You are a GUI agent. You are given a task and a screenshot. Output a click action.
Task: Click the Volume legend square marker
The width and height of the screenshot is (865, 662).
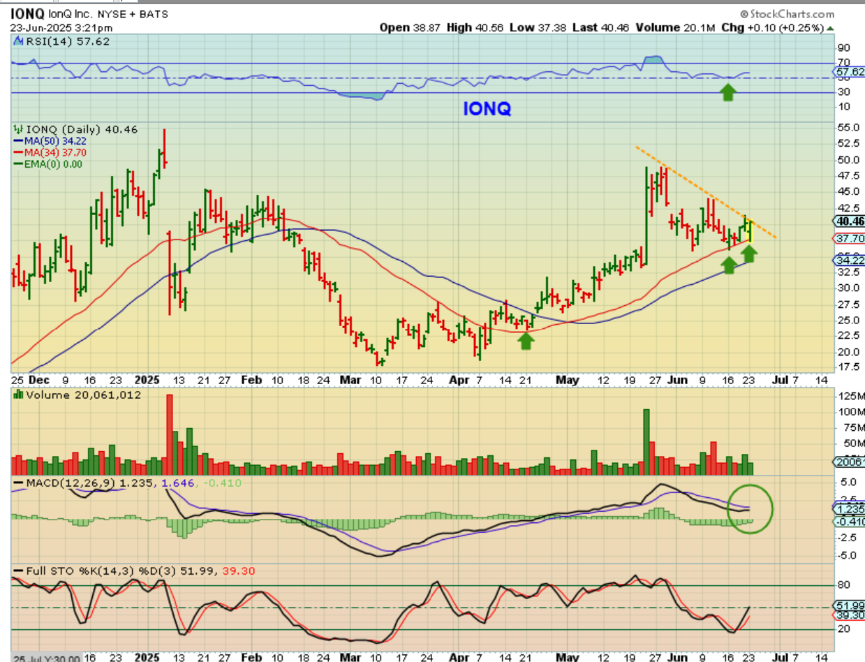[x=17, y=395]
